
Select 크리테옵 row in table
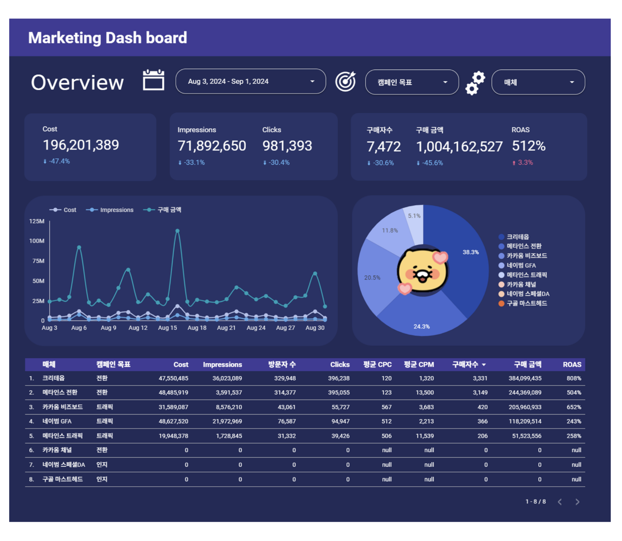(305, 378)
